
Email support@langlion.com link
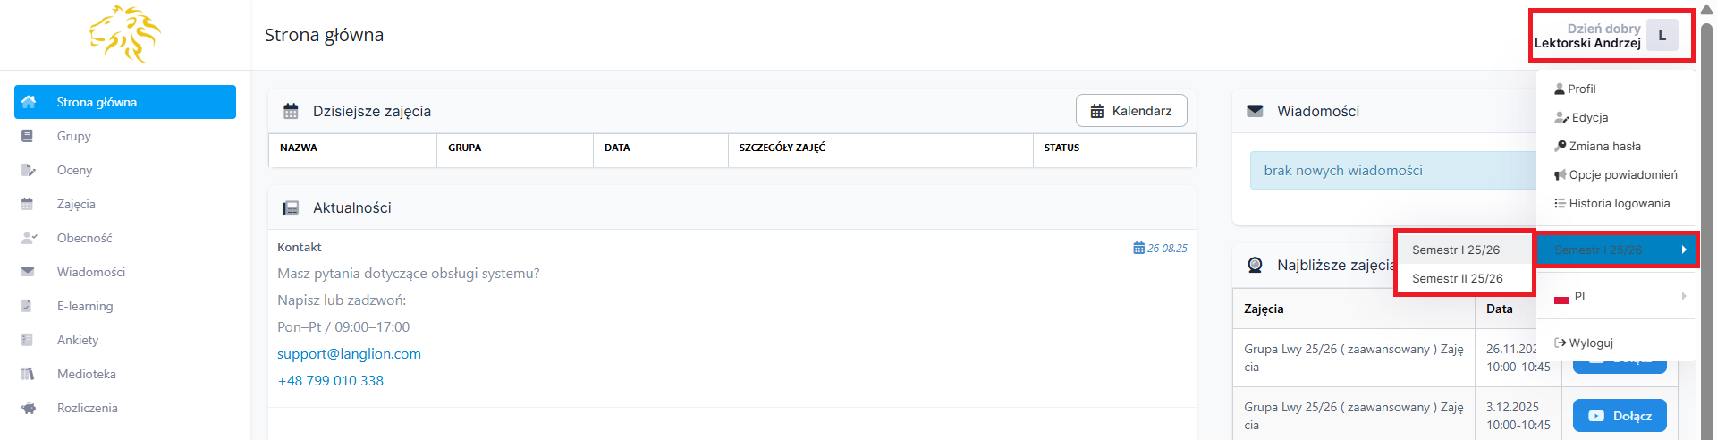349,353
